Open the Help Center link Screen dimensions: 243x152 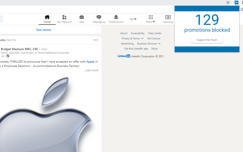pos(155,33)
